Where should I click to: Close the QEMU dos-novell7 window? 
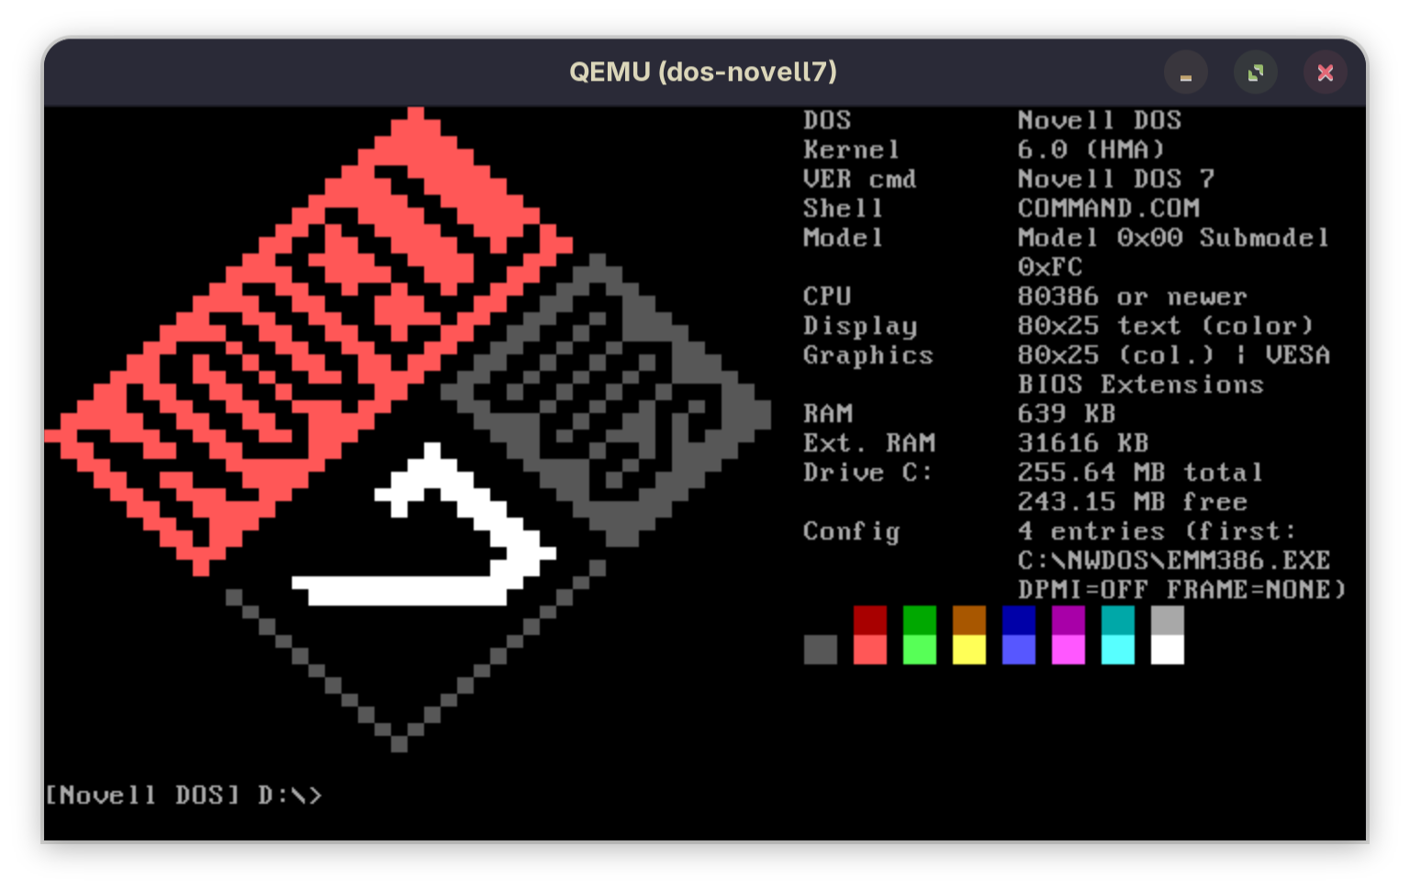1325,72
